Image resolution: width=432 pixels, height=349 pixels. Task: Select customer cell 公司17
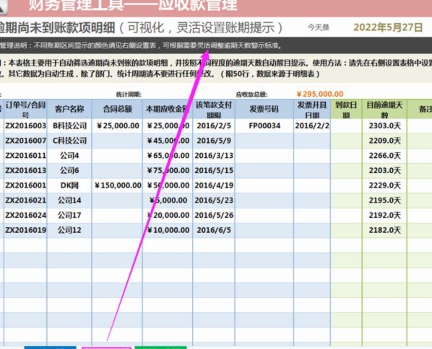[69, 215]
